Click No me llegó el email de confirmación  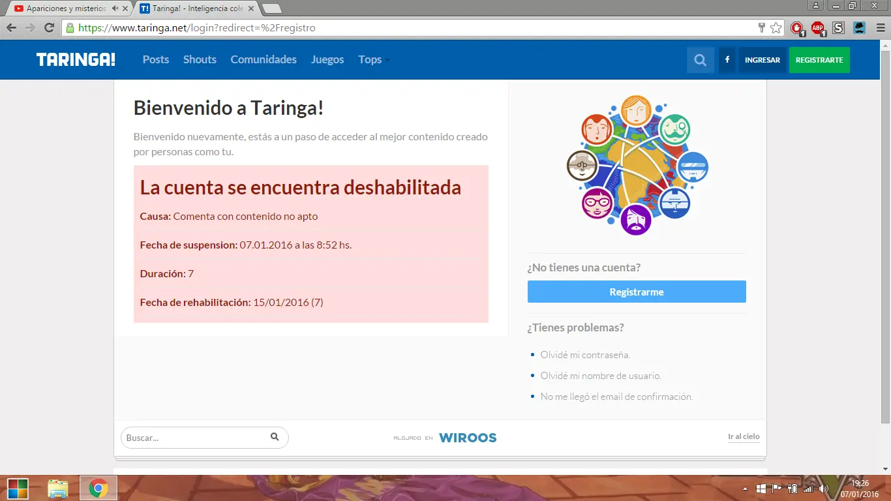coord(616,397)
